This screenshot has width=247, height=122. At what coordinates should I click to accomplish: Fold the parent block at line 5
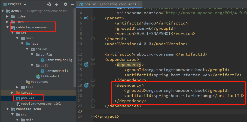[93, 18]
